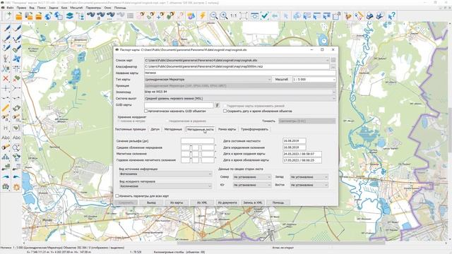Toggle change parameters for all maps checkbox
452x254 pixels.
[117, 196]
